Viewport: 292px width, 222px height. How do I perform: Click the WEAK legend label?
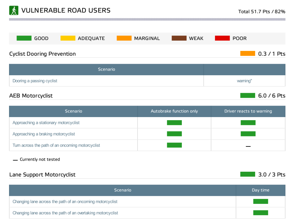(x=196, y=38)
